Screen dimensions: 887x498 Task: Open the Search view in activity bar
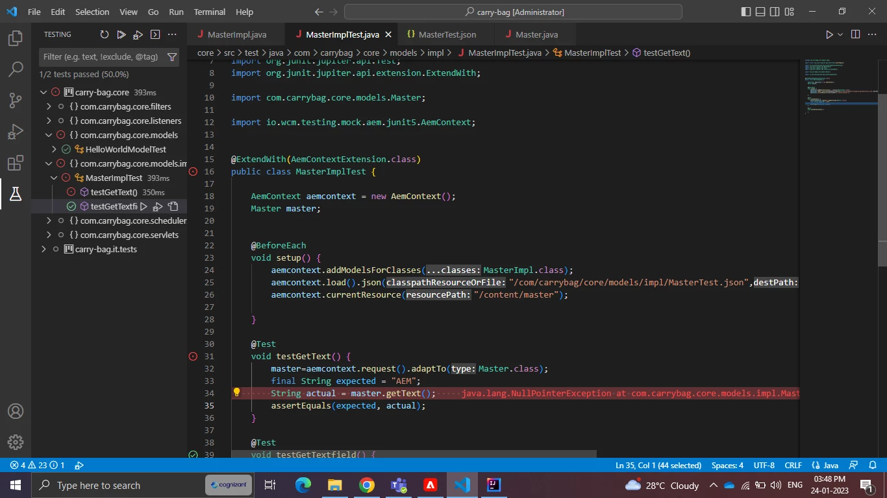click(16, 69)
